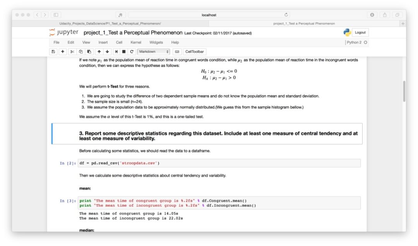The image size is (418, 246).
Task: Click 'Before calculating some statistics' paragraph
Action: click(x=145, y=151)
